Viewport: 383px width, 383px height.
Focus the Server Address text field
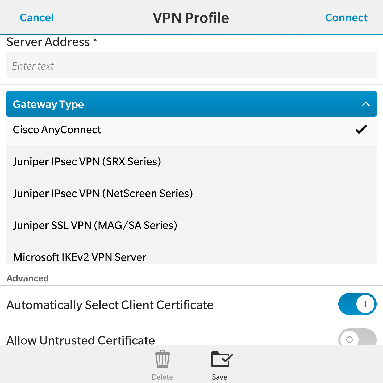(191, 65)
